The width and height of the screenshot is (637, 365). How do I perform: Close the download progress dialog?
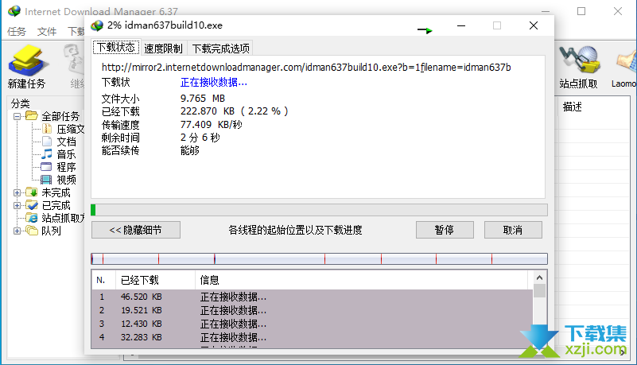534,25
